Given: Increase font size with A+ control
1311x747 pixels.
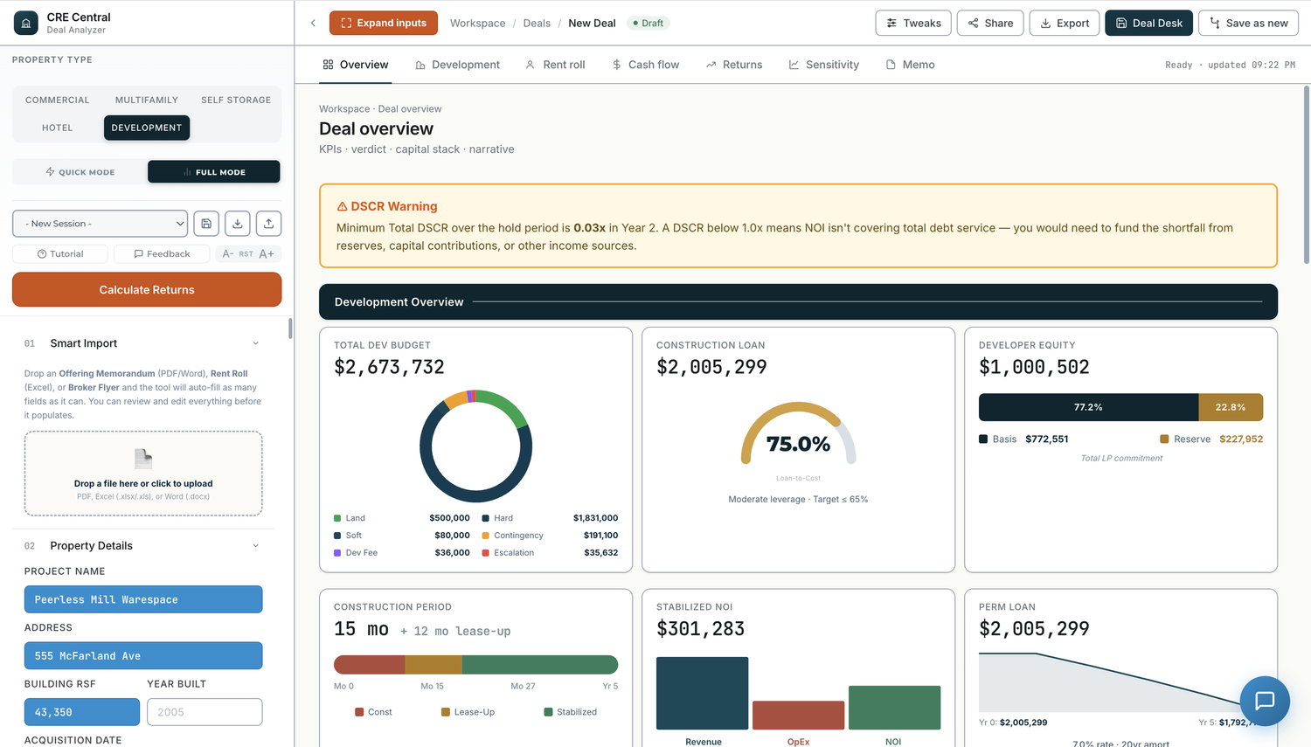Looking at the screenshot, I should (267, 253).
